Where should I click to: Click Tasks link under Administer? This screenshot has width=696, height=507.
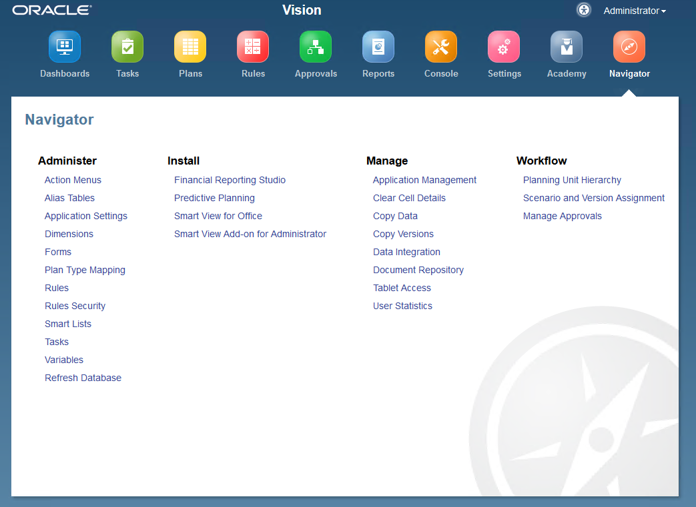[56, 342]
